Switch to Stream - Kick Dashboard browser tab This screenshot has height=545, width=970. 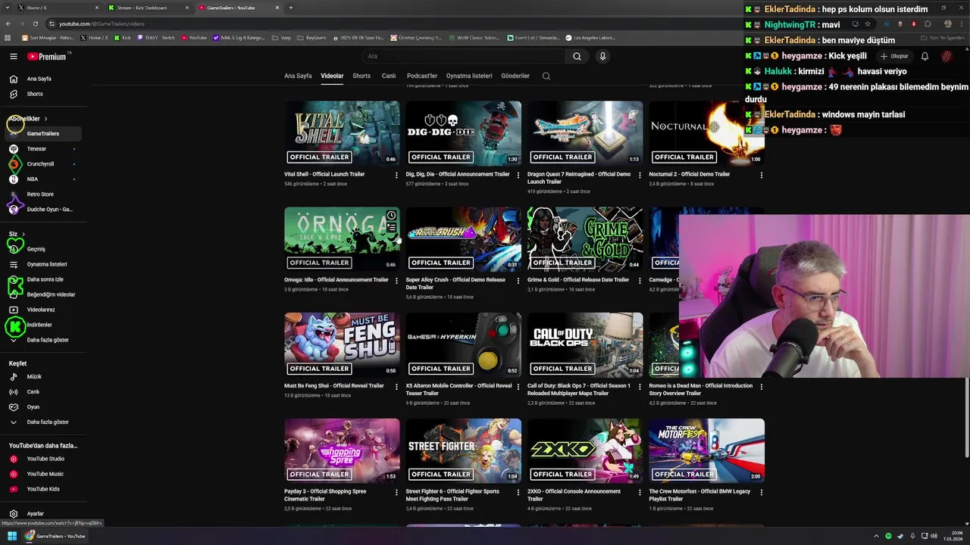point(148,8)
